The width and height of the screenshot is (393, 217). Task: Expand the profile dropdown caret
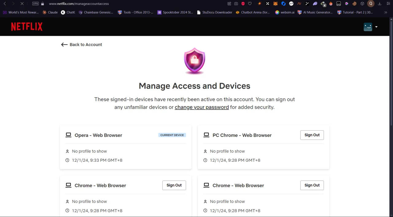376,27
